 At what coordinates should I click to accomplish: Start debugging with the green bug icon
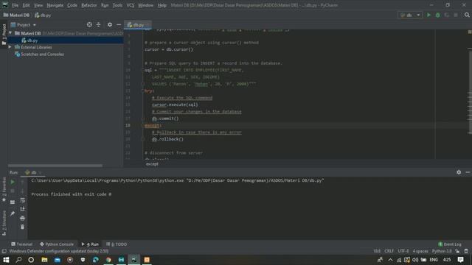click(x=437, y=15)
